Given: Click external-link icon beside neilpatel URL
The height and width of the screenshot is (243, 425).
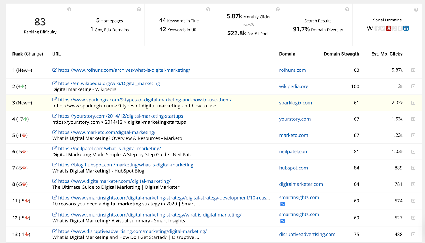Looking at the screenshot, I should click(55, 148).
